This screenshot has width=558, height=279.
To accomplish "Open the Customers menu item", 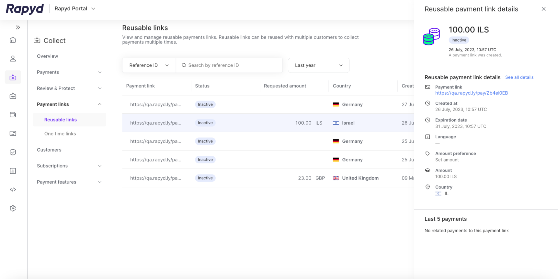I will [49, 150].
